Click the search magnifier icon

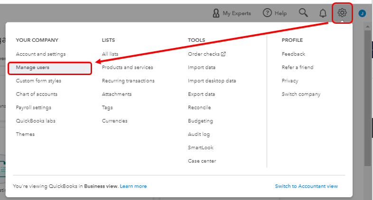coord(304,13)
